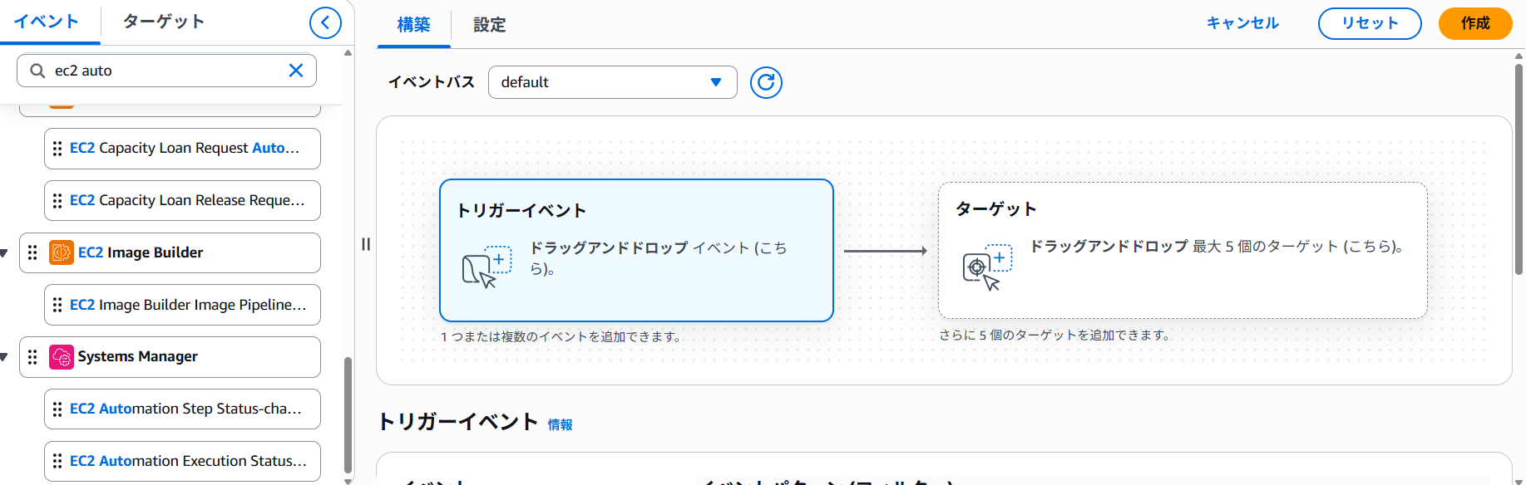Open the 構築 tab
1526x485 pixels.
[413, 25]
